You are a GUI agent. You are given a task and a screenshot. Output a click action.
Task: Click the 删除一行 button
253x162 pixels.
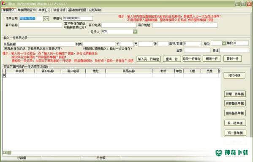click(x=212, y=59)
